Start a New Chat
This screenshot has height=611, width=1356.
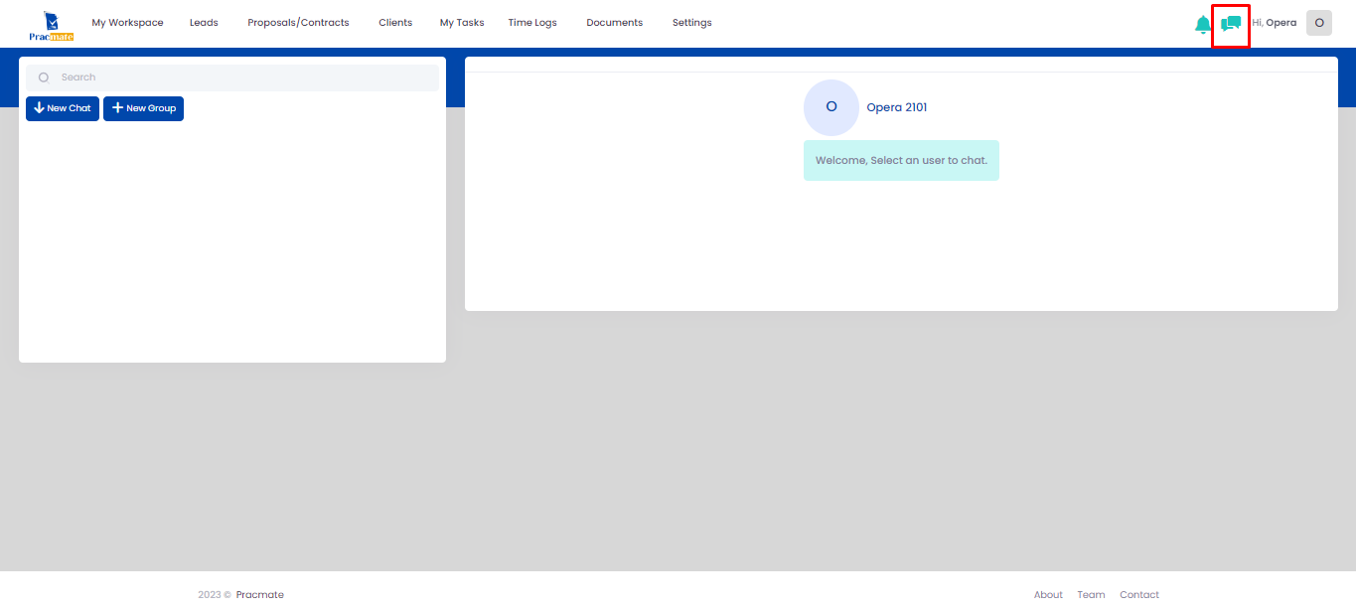(63, 108)
